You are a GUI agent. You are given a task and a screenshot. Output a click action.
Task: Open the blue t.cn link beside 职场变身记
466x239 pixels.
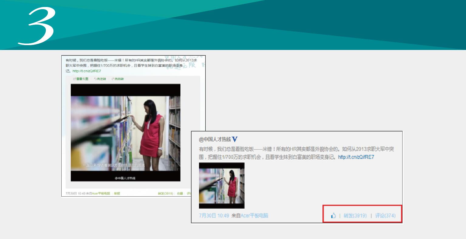click(x=356, y=157)
